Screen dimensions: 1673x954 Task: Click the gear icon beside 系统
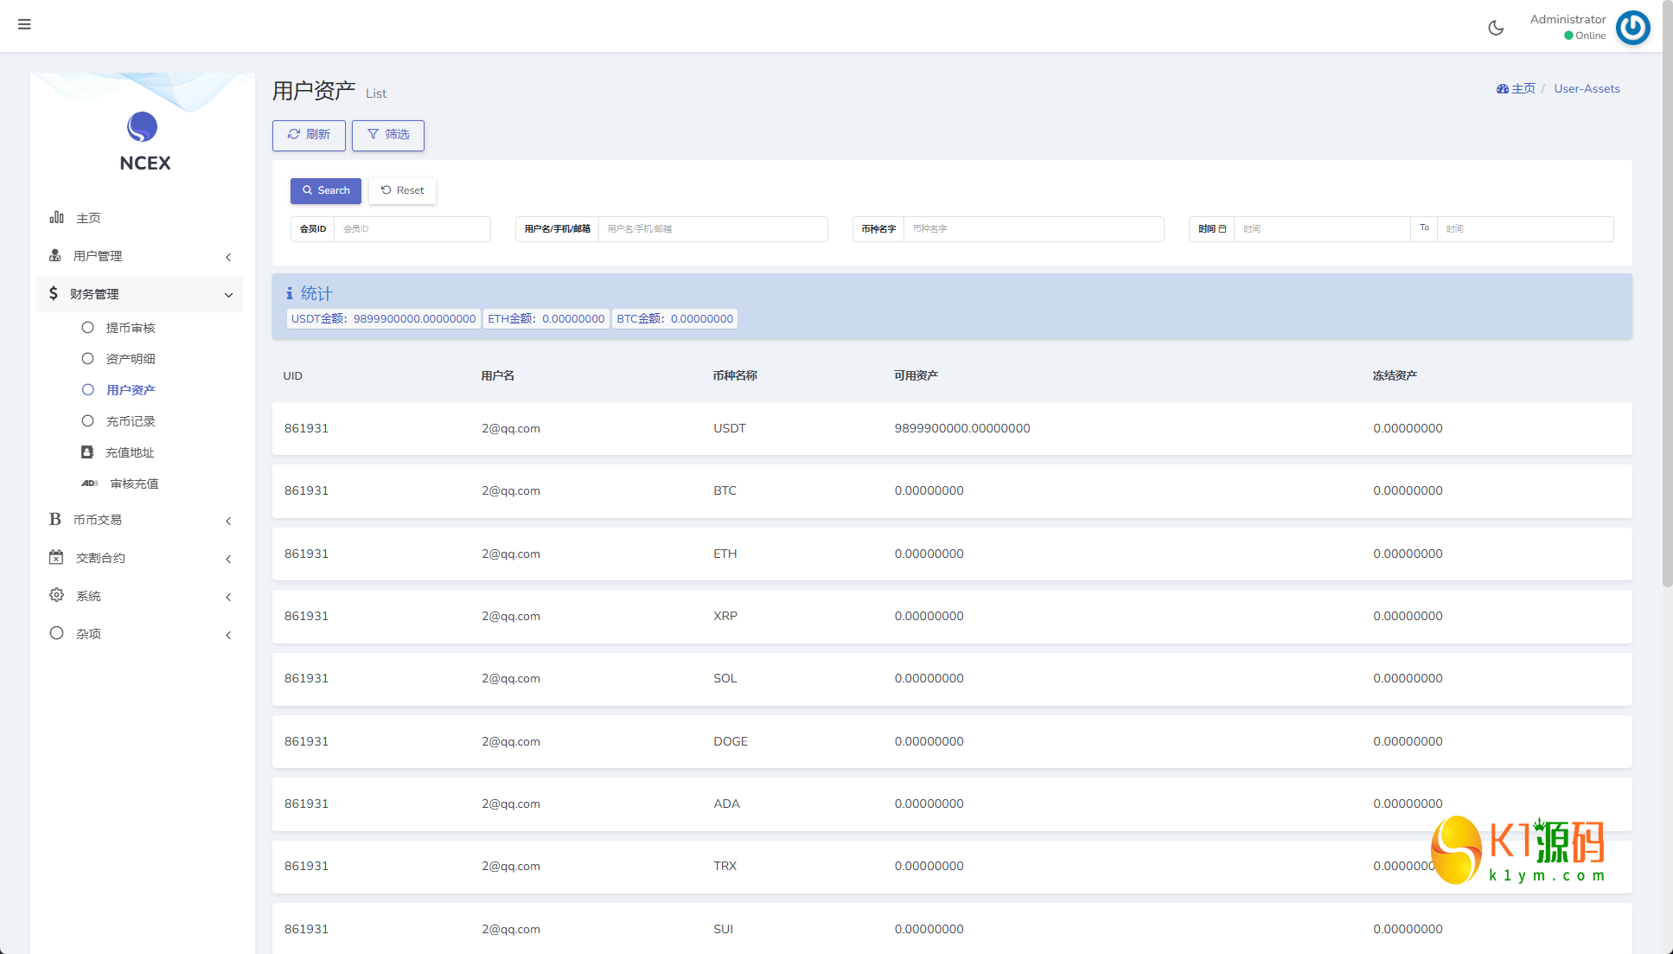(56, 595)
